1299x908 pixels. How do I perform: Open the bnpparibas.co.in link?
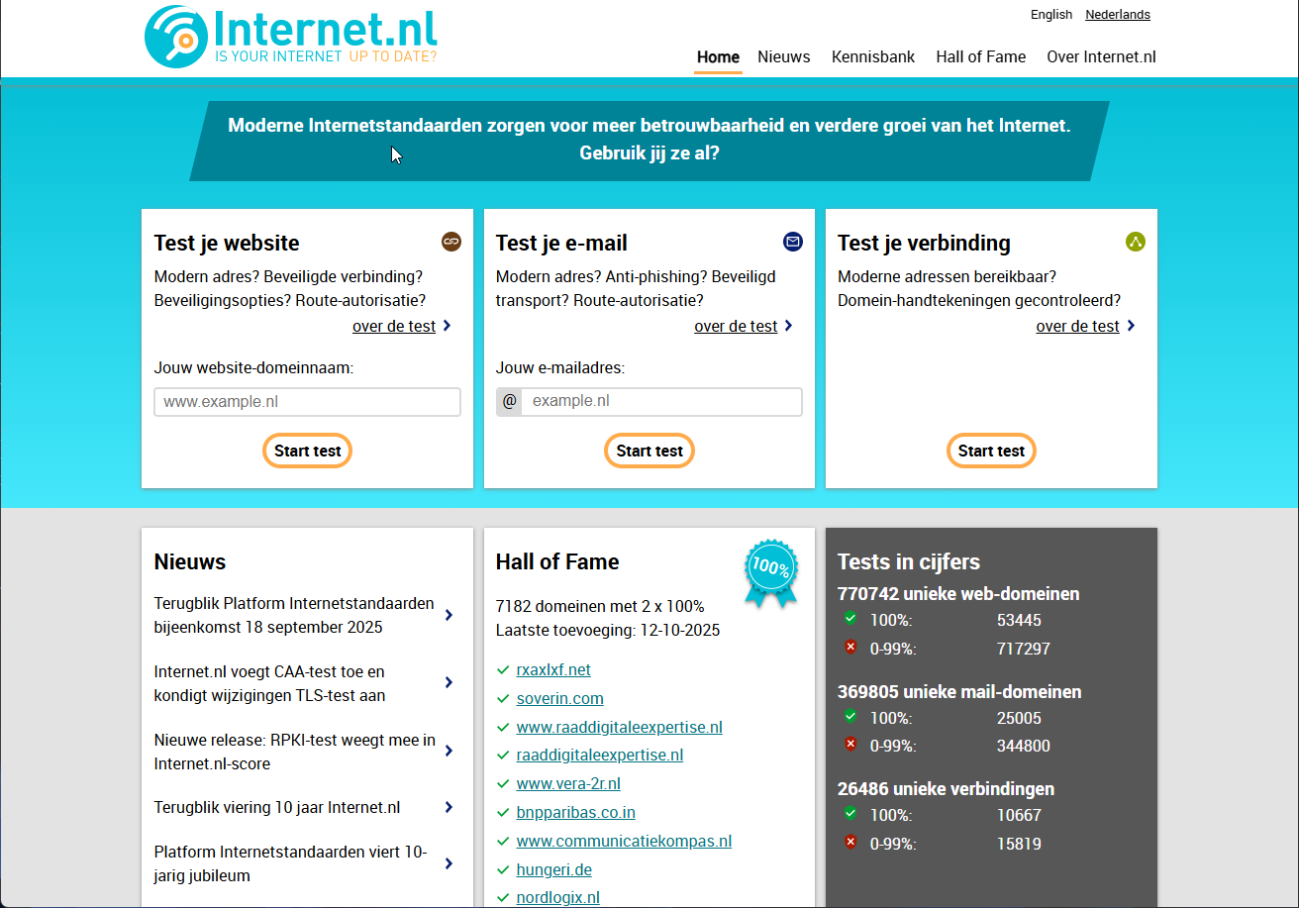[x=575, y=813]
